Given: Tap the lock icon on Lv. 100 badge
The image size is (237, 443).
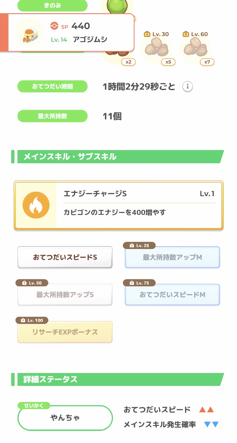Looking at the screenshot, I should [23, 320].
